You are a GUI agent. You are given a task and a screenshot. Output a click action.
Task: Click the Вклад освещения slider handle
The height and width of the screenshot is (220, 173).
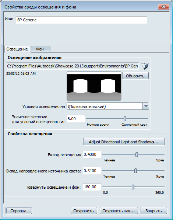pyautogui.click(x=137, y=155)
